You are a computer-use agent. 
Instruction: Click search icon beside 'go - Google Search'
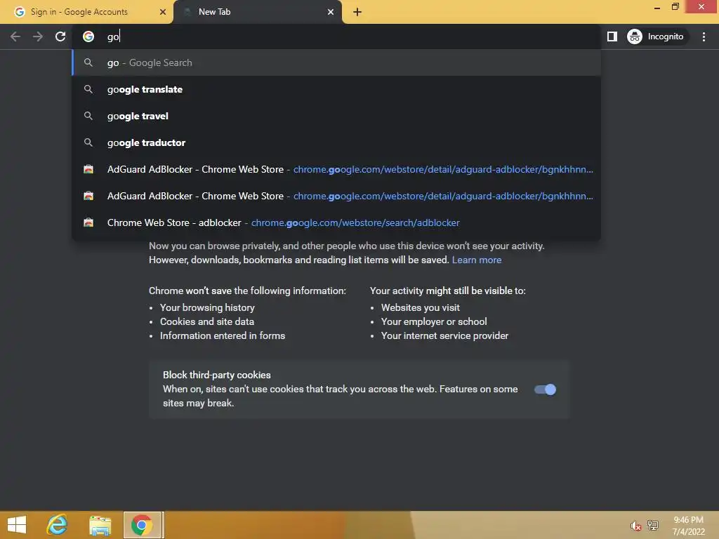tap(88, 62)
